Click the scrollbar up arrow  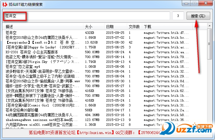(x=209, y=26)
